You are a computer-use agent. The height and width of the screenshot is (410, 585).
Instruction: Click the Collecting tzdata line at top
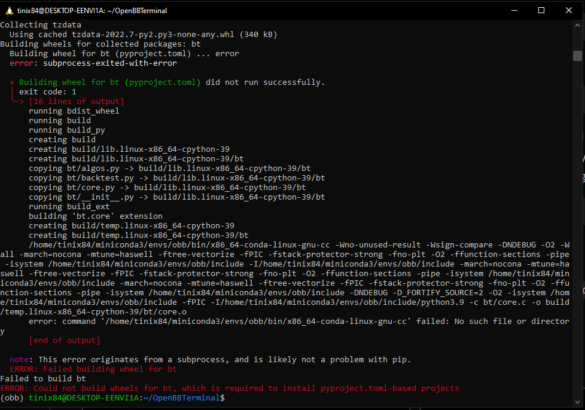coord(41,25)
